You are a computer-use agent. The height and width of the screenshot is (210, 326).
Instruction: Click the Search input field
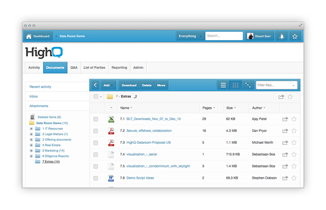tap(224, 36)
